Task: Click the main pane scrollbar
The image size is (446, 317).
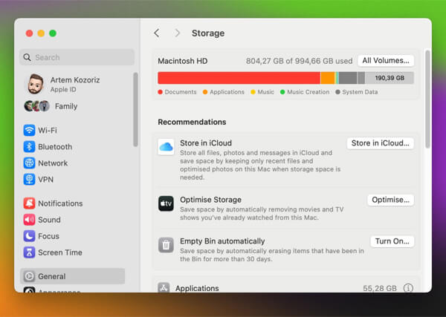Action: pyautogui.click(x=427, y=99)
